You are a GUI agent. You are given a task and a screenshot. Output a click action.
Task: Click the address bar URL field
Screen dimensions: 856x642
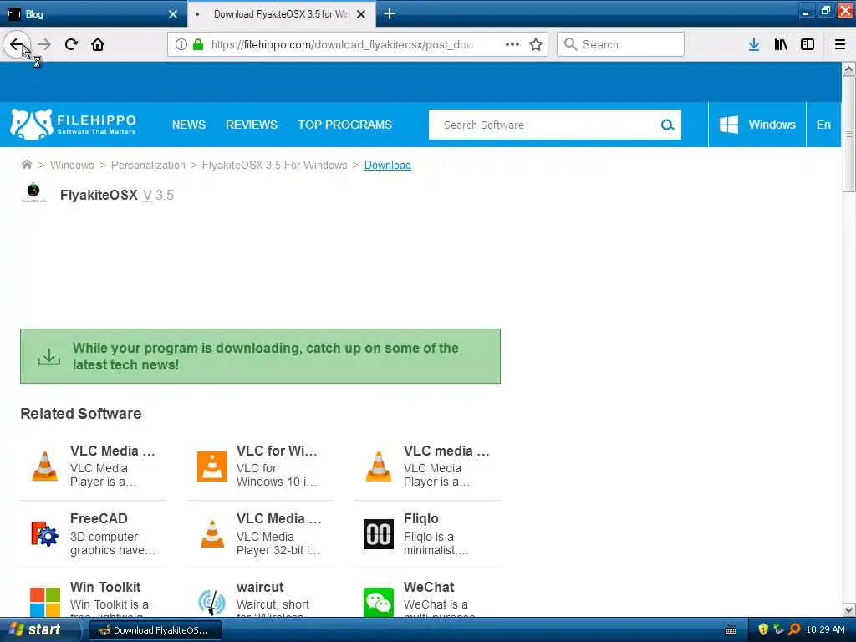click(342, 45)
